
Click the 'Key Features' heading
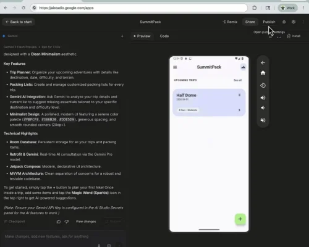point(14,64)
